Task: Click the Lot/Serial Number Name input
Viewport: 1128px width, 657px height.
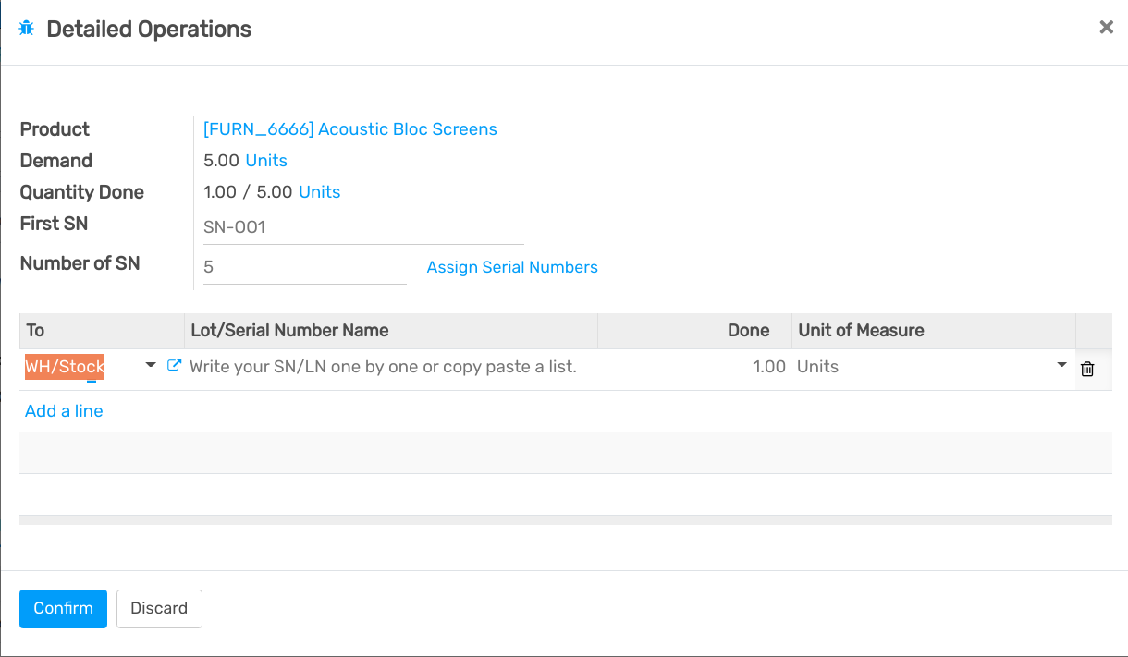Action: click(x=383, y=366)
